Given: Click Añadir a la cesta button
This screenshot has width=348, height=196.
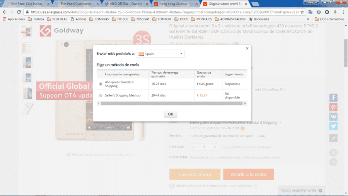Looking at the screenshot, I should tap(248, 174).
